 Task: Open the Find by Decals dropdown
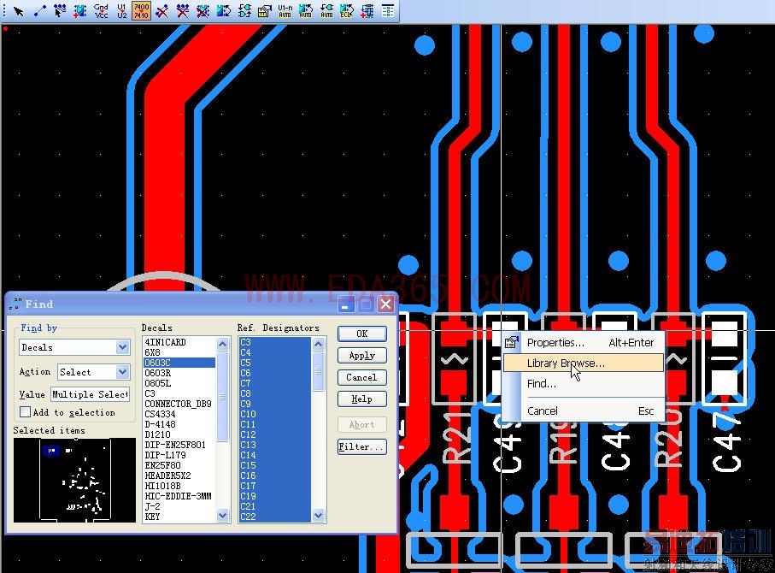[x=122, y=347]
